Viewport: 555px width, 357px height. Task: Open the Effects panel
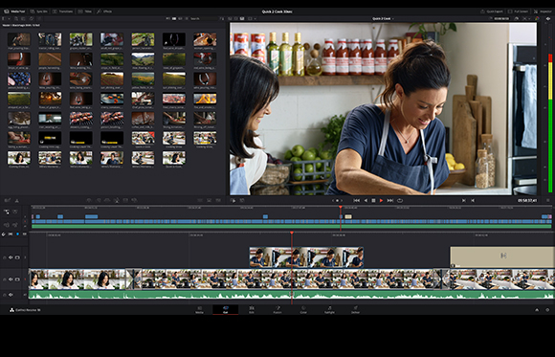[104, 11]
